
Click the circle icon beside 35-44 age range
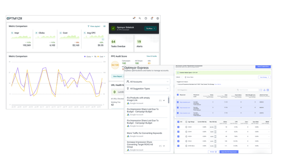click(186, 132)
